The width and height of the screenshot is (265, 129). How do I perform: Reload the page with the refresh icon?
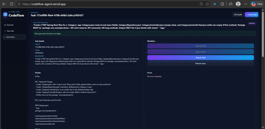point(12,4)
